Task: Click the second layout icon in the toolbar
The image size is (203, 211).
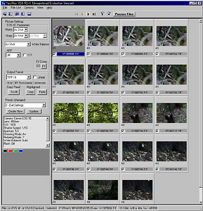Action: point(11,14)
